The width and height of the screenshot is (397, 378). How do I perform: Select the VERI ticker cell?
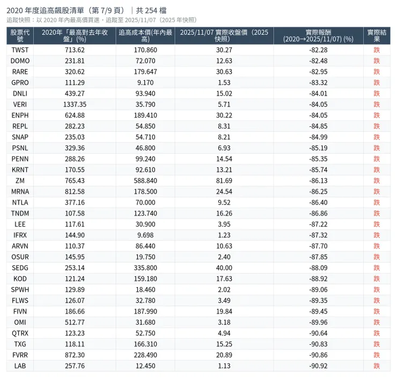point(20,104)
